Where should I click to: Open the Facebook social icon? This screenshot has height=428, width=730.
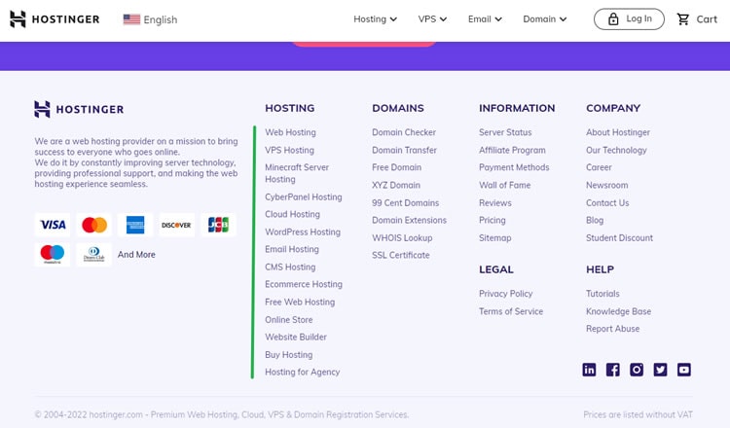click(x=612, y=370)
